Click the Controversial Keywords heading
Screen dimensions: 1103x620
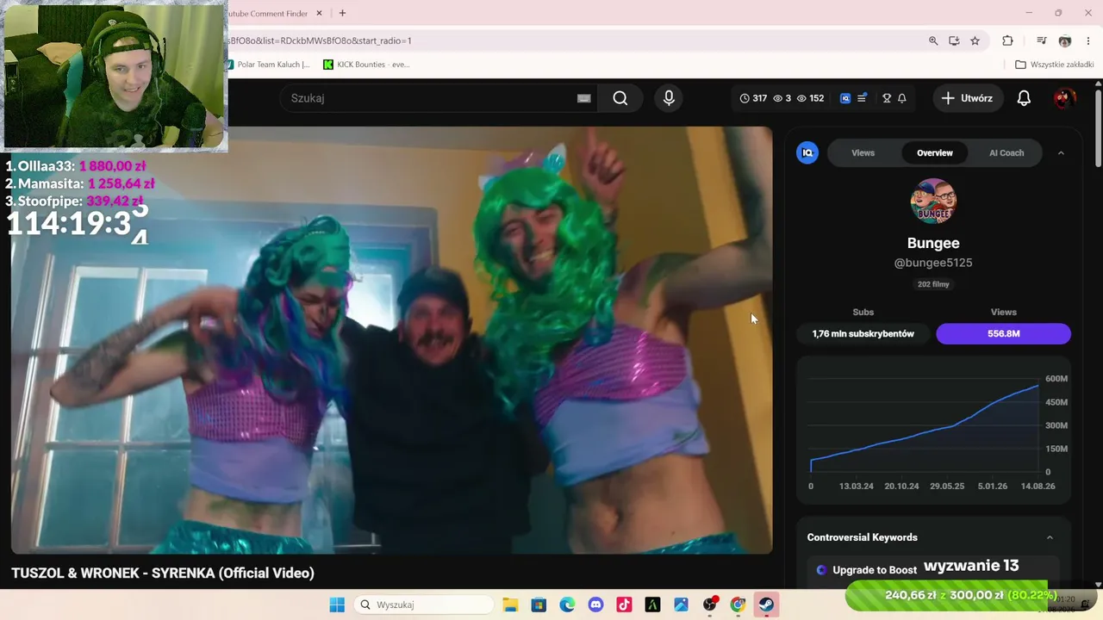[862, 537]
